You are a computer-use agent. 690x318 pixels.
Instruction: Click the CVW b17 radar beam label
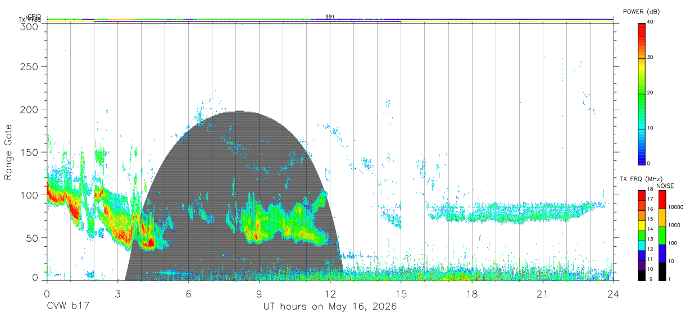pyautogui.click(x=67, y=307)
